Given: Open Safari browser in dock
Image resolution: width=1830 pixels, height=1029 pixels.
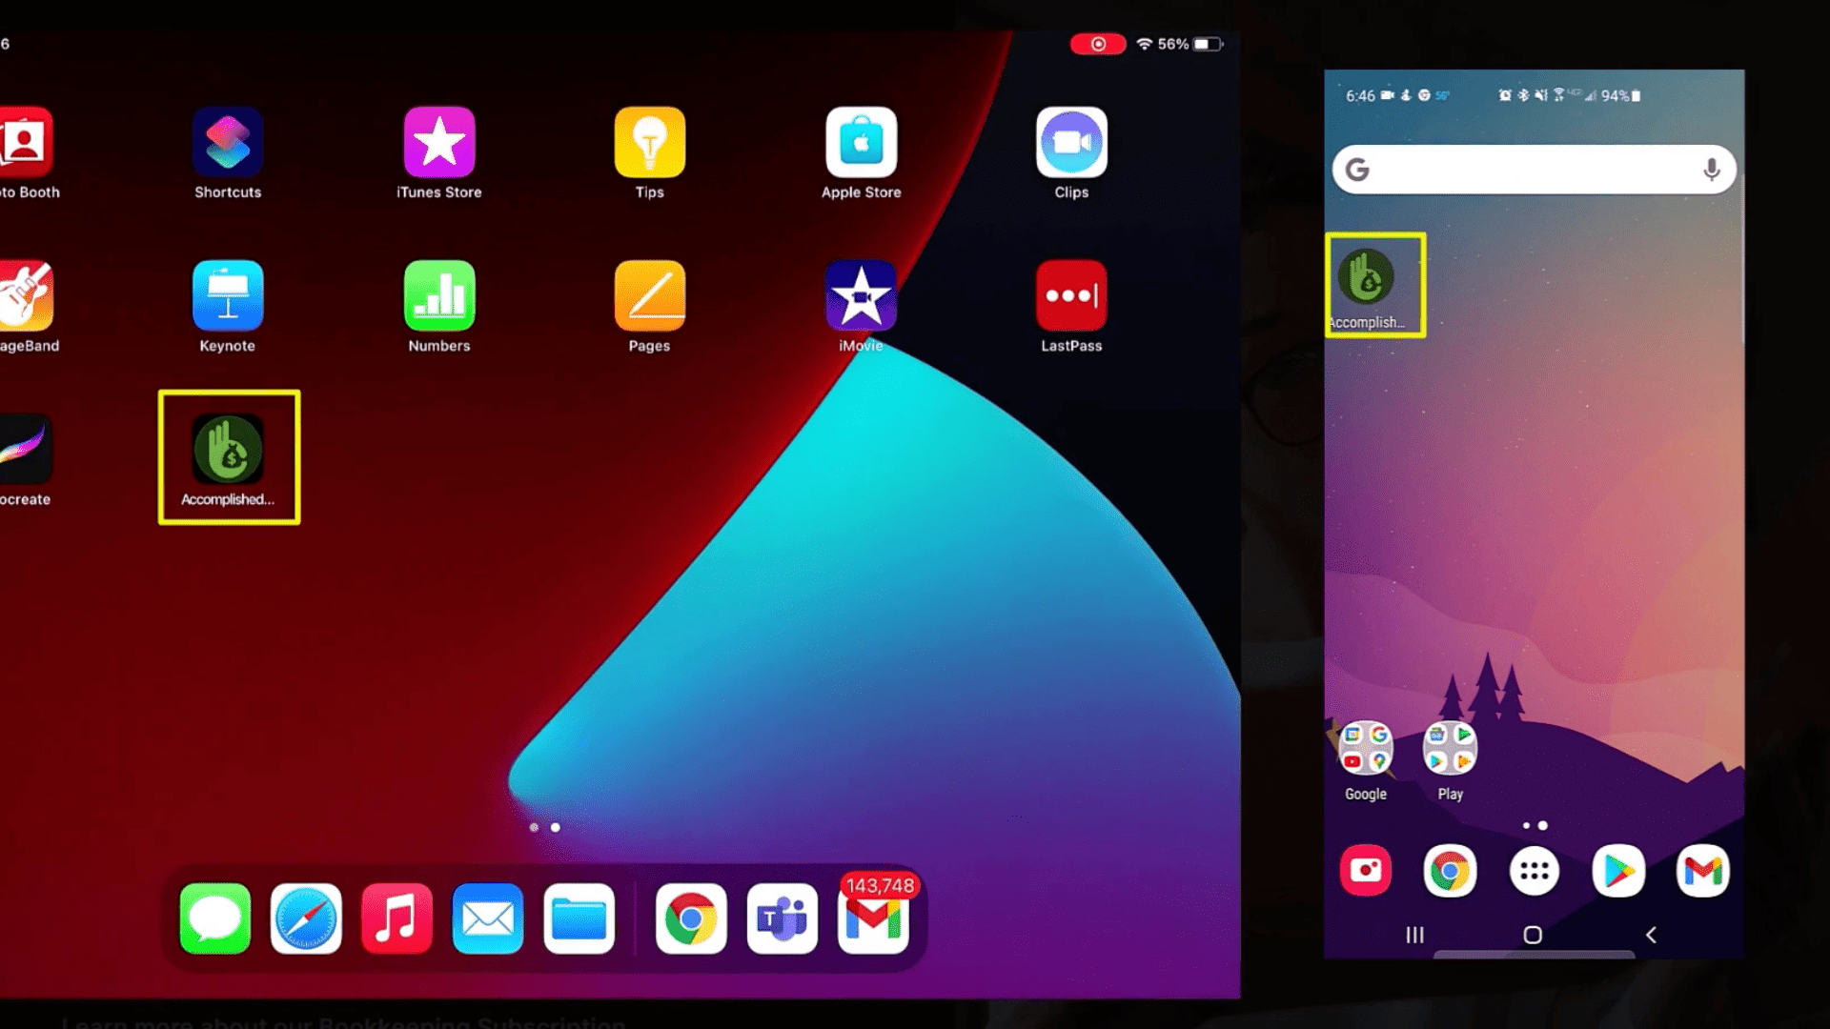Looking at the screenshot, I should pos(305,918).
